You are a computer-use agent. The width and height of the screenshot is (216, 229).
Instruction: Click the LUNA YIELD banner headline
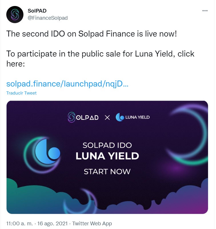pyautogui.click(x=107, y=156)
